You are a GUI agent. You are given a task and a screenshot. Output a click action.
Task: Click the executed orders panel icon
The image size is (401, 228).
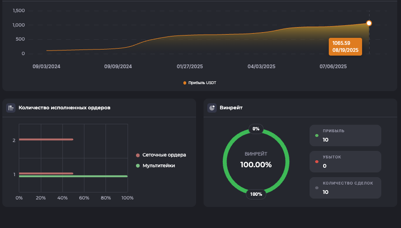pyautogui.click(x=11, y=108)
